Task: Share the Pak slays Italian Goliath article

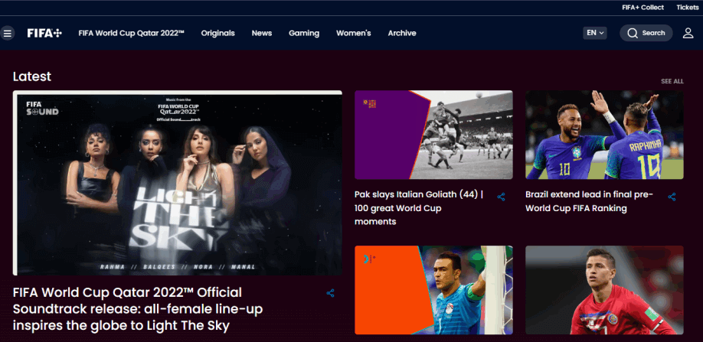Action: point(502,197)
